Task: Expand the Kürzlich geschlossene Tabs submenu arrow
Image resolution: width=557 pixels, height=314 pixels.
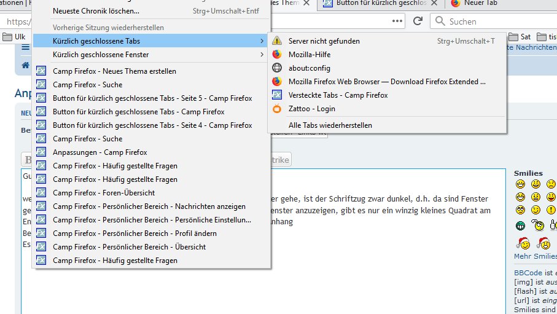Action: [x=262, y=41]
